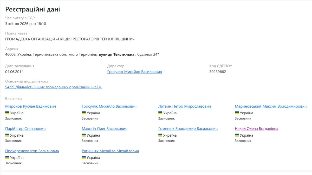Click Ukraine flag under Надал Олена Богданівна
The image size is (312, 175).
[x=237, y=135]
